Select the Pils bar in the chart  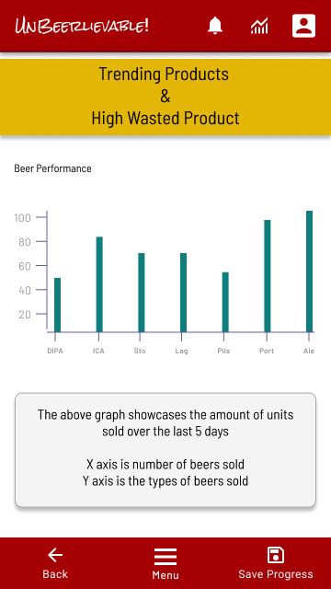click(225, 302)
